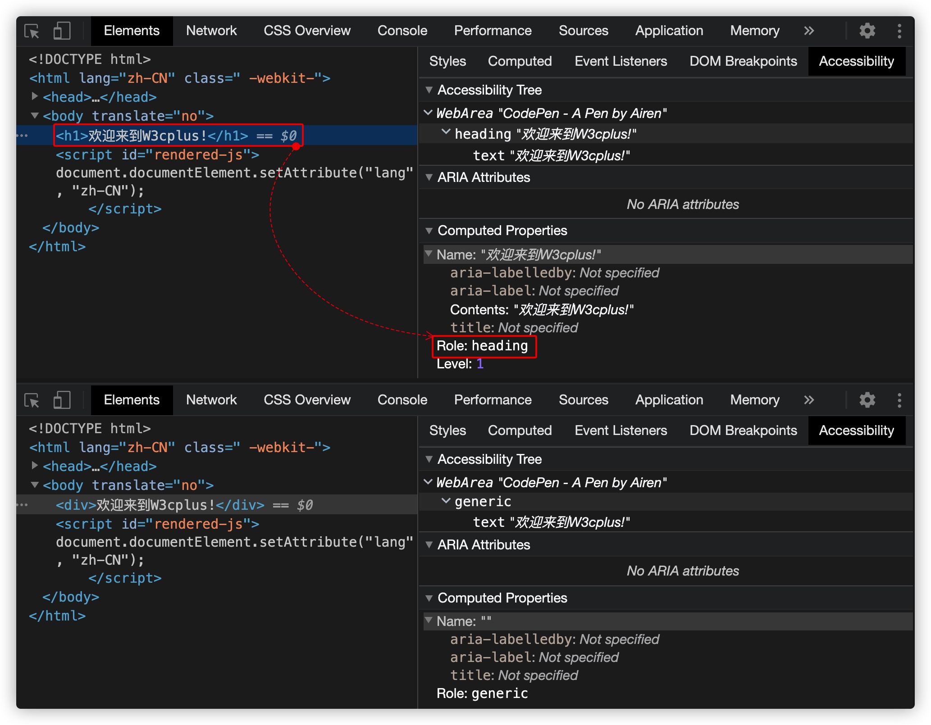The width and height of the screenshot is (931, 725).
Task: Click the Level: 1 property
Action: (x=460, y=364)
